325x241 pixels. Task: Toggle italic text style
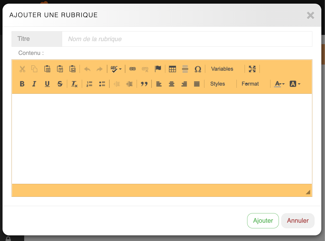pos(34,84)
